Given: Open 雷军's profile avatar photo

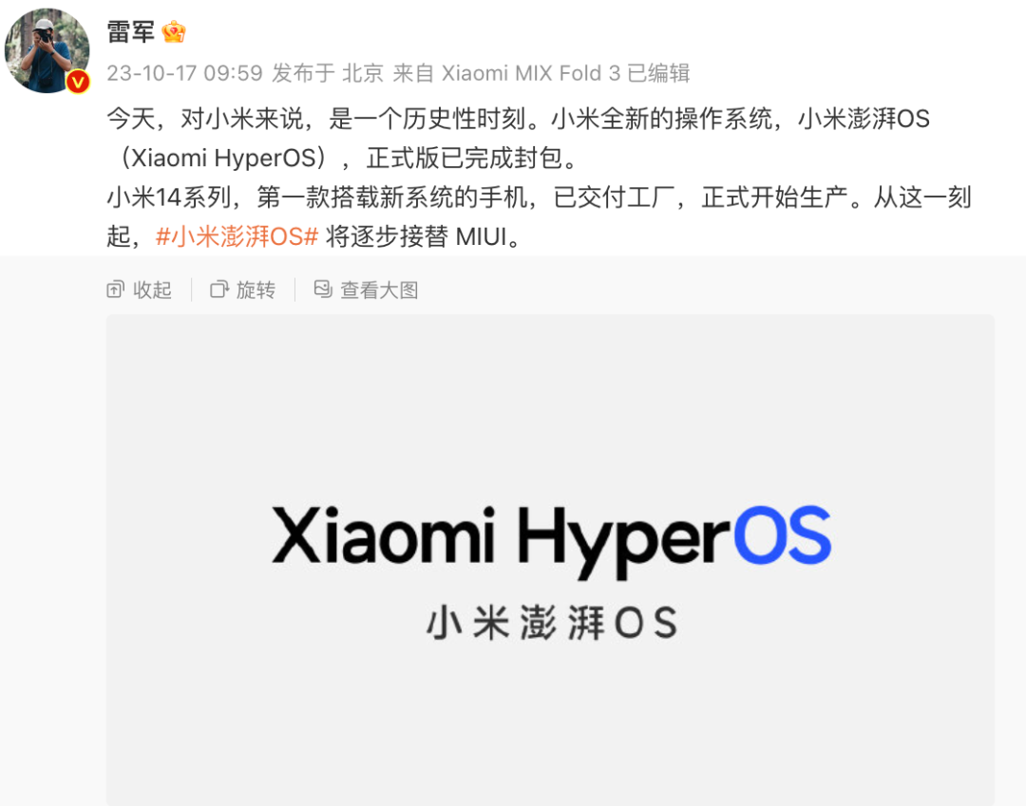Looking at the screenshot, I should 47,50.
